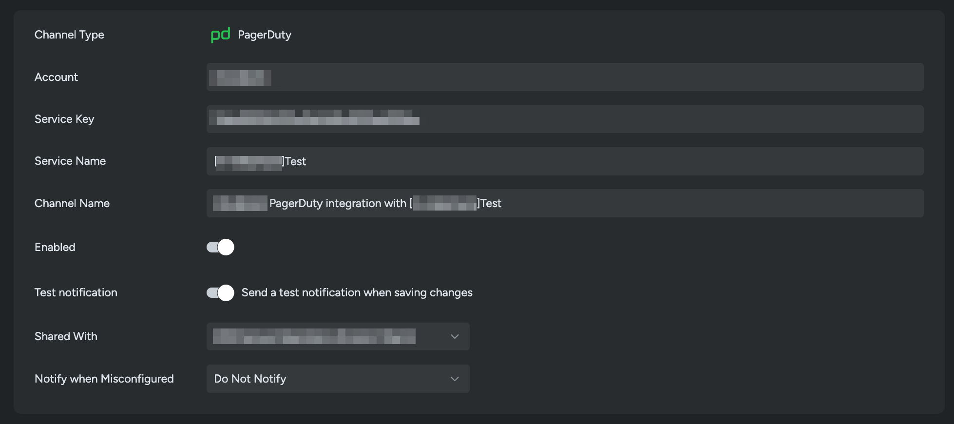Viewport: 954px width, 424px height.
Task: Click the PagerDuty channel type text
Action: [265, 35]
